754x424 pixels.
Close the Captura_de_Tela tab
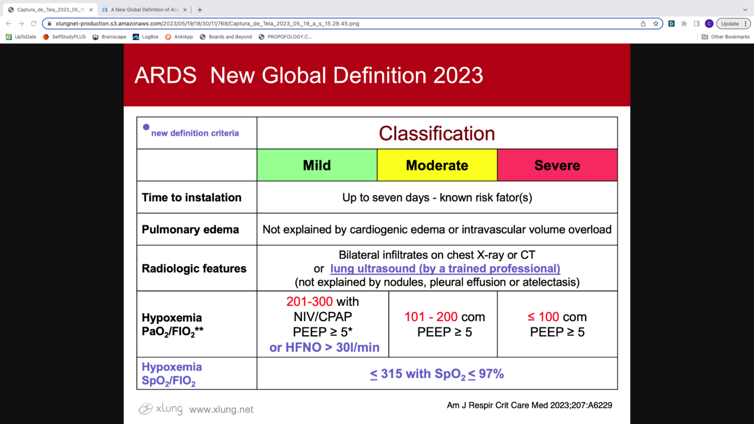click(91, 10)
